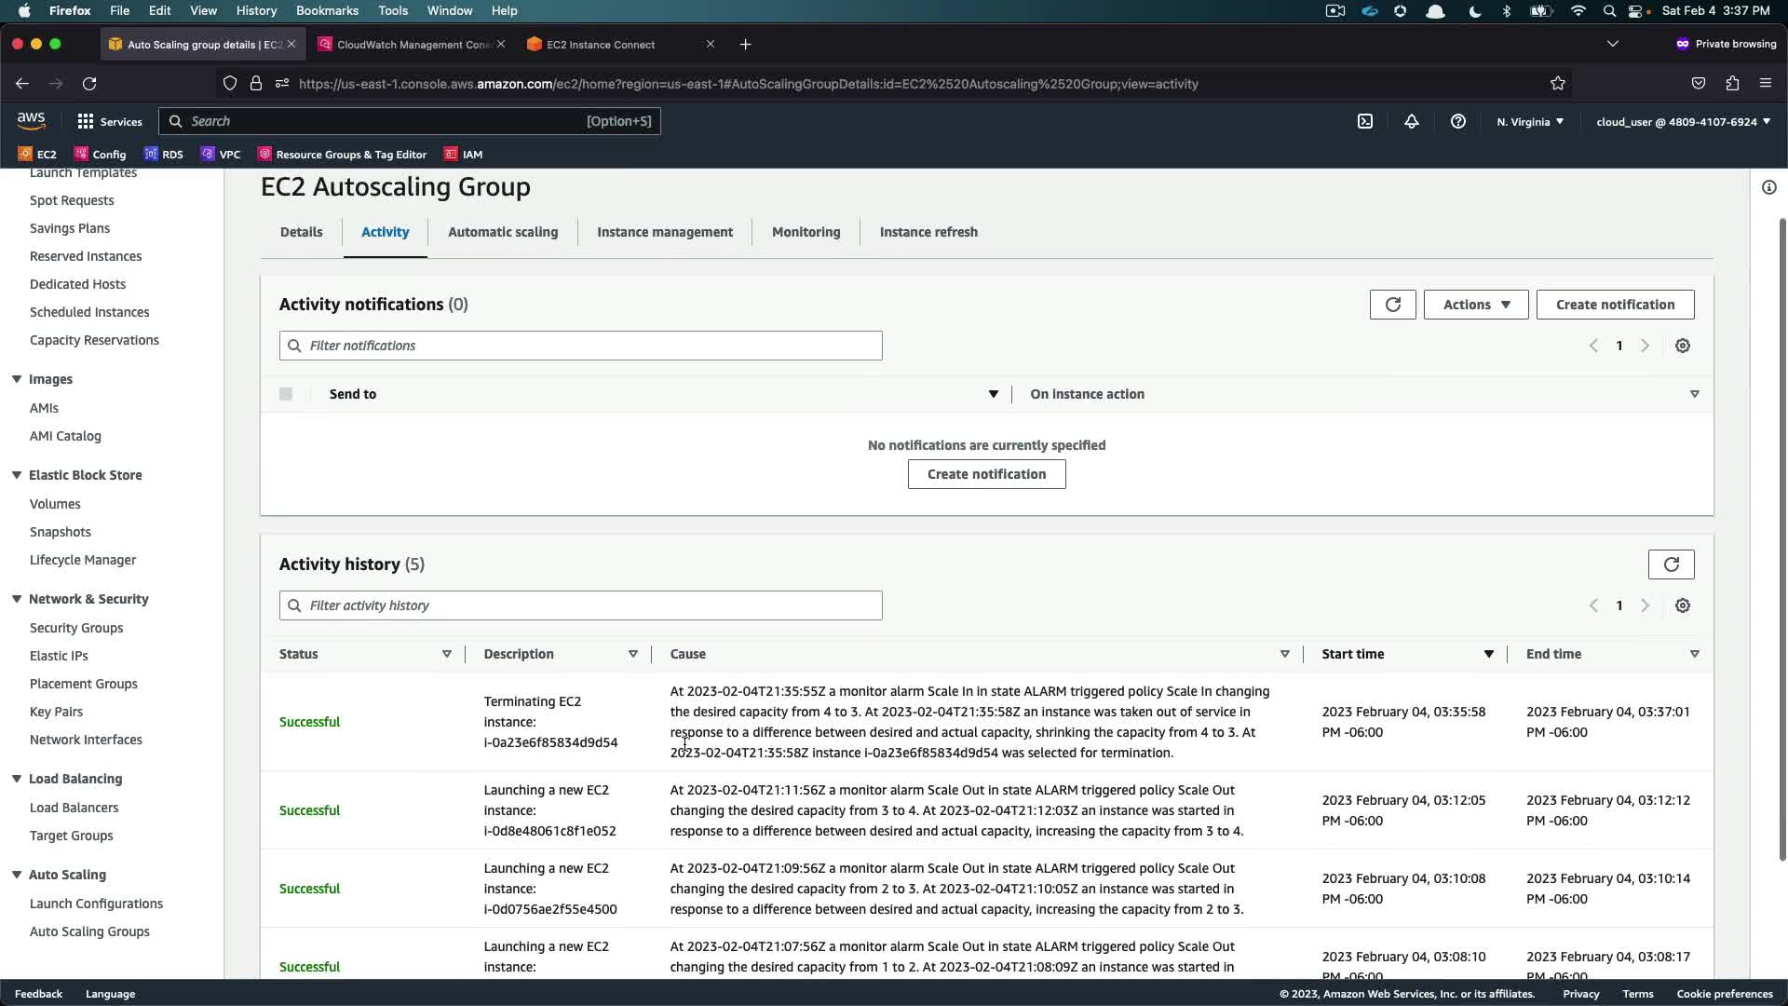Open the Actions dropdown
This screenshot has width=1788, height=1006.
tap(1475, 305)
